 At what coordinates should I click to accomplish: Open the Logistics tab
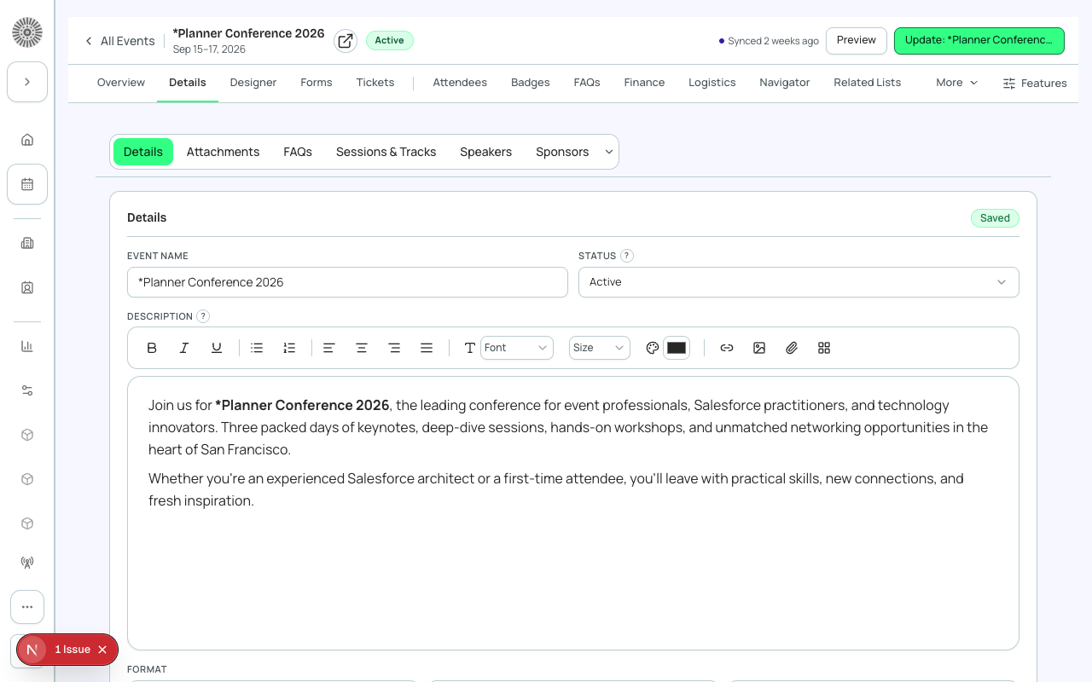(x=712, y=83)
